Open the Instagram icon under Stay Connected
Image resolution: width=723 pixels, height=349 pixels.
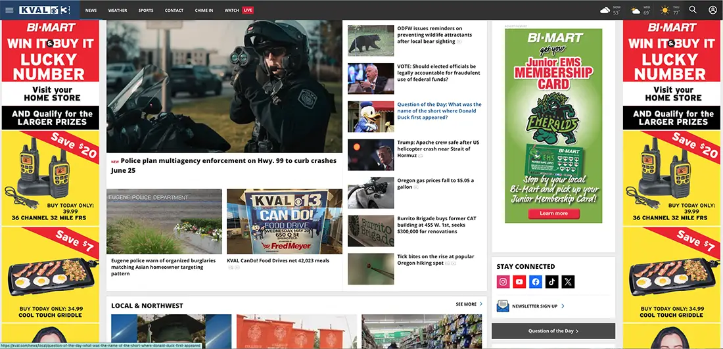503,282
